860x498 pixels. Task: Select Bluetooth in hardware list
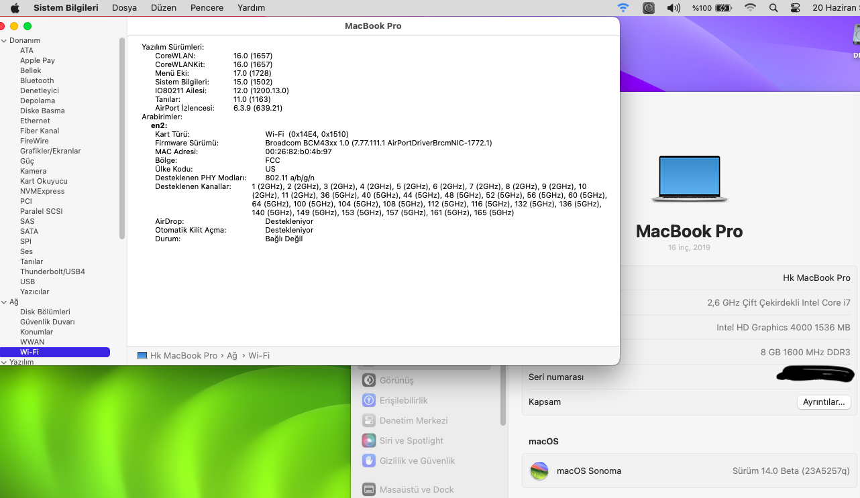pos(37,80)
